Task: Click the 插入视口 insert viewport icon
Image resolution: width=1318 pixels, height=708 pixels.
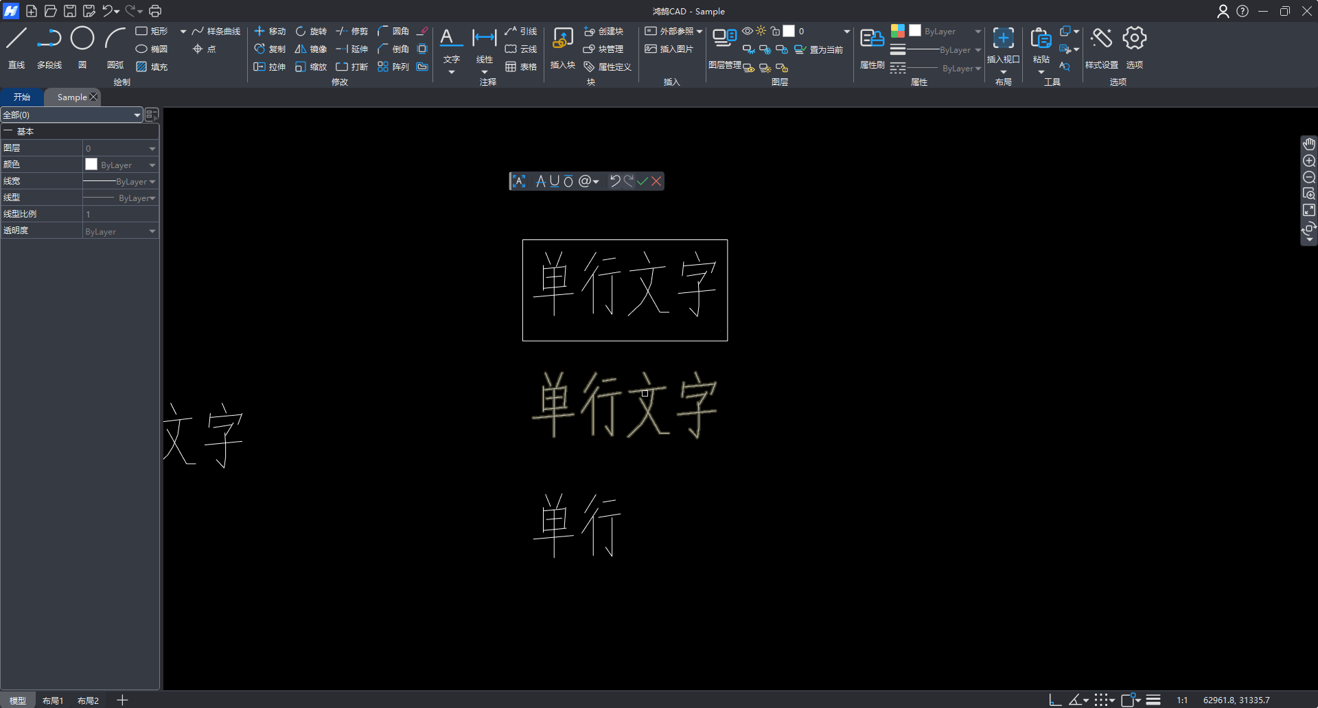Action: (1003, 39)
